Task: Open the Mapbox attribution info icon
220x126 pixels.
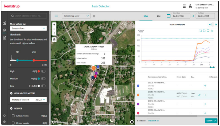Action: [132, 122]
